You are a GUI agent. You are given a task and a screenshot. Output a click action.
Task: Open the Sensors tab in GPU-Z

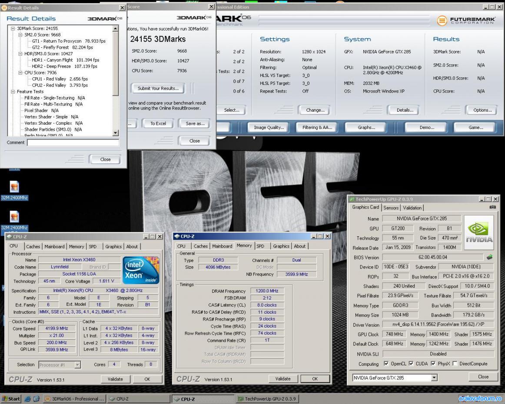tap(391, 208)
